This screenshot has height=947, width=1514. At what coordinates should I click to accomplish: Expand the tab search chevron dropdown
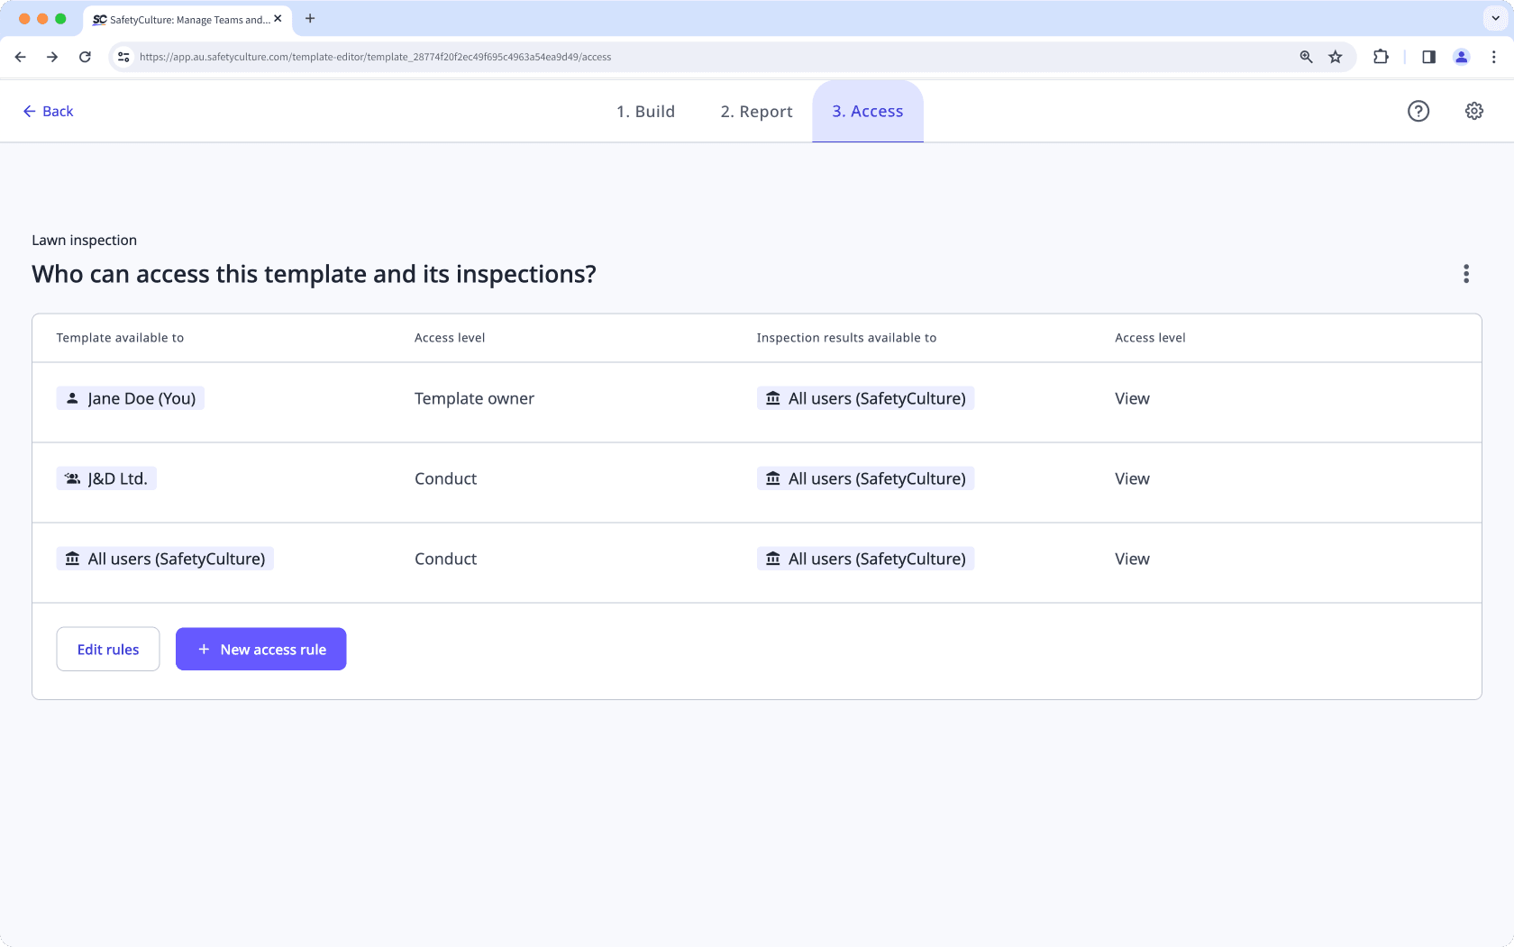pyautogui.click(x=1495, y=18)
